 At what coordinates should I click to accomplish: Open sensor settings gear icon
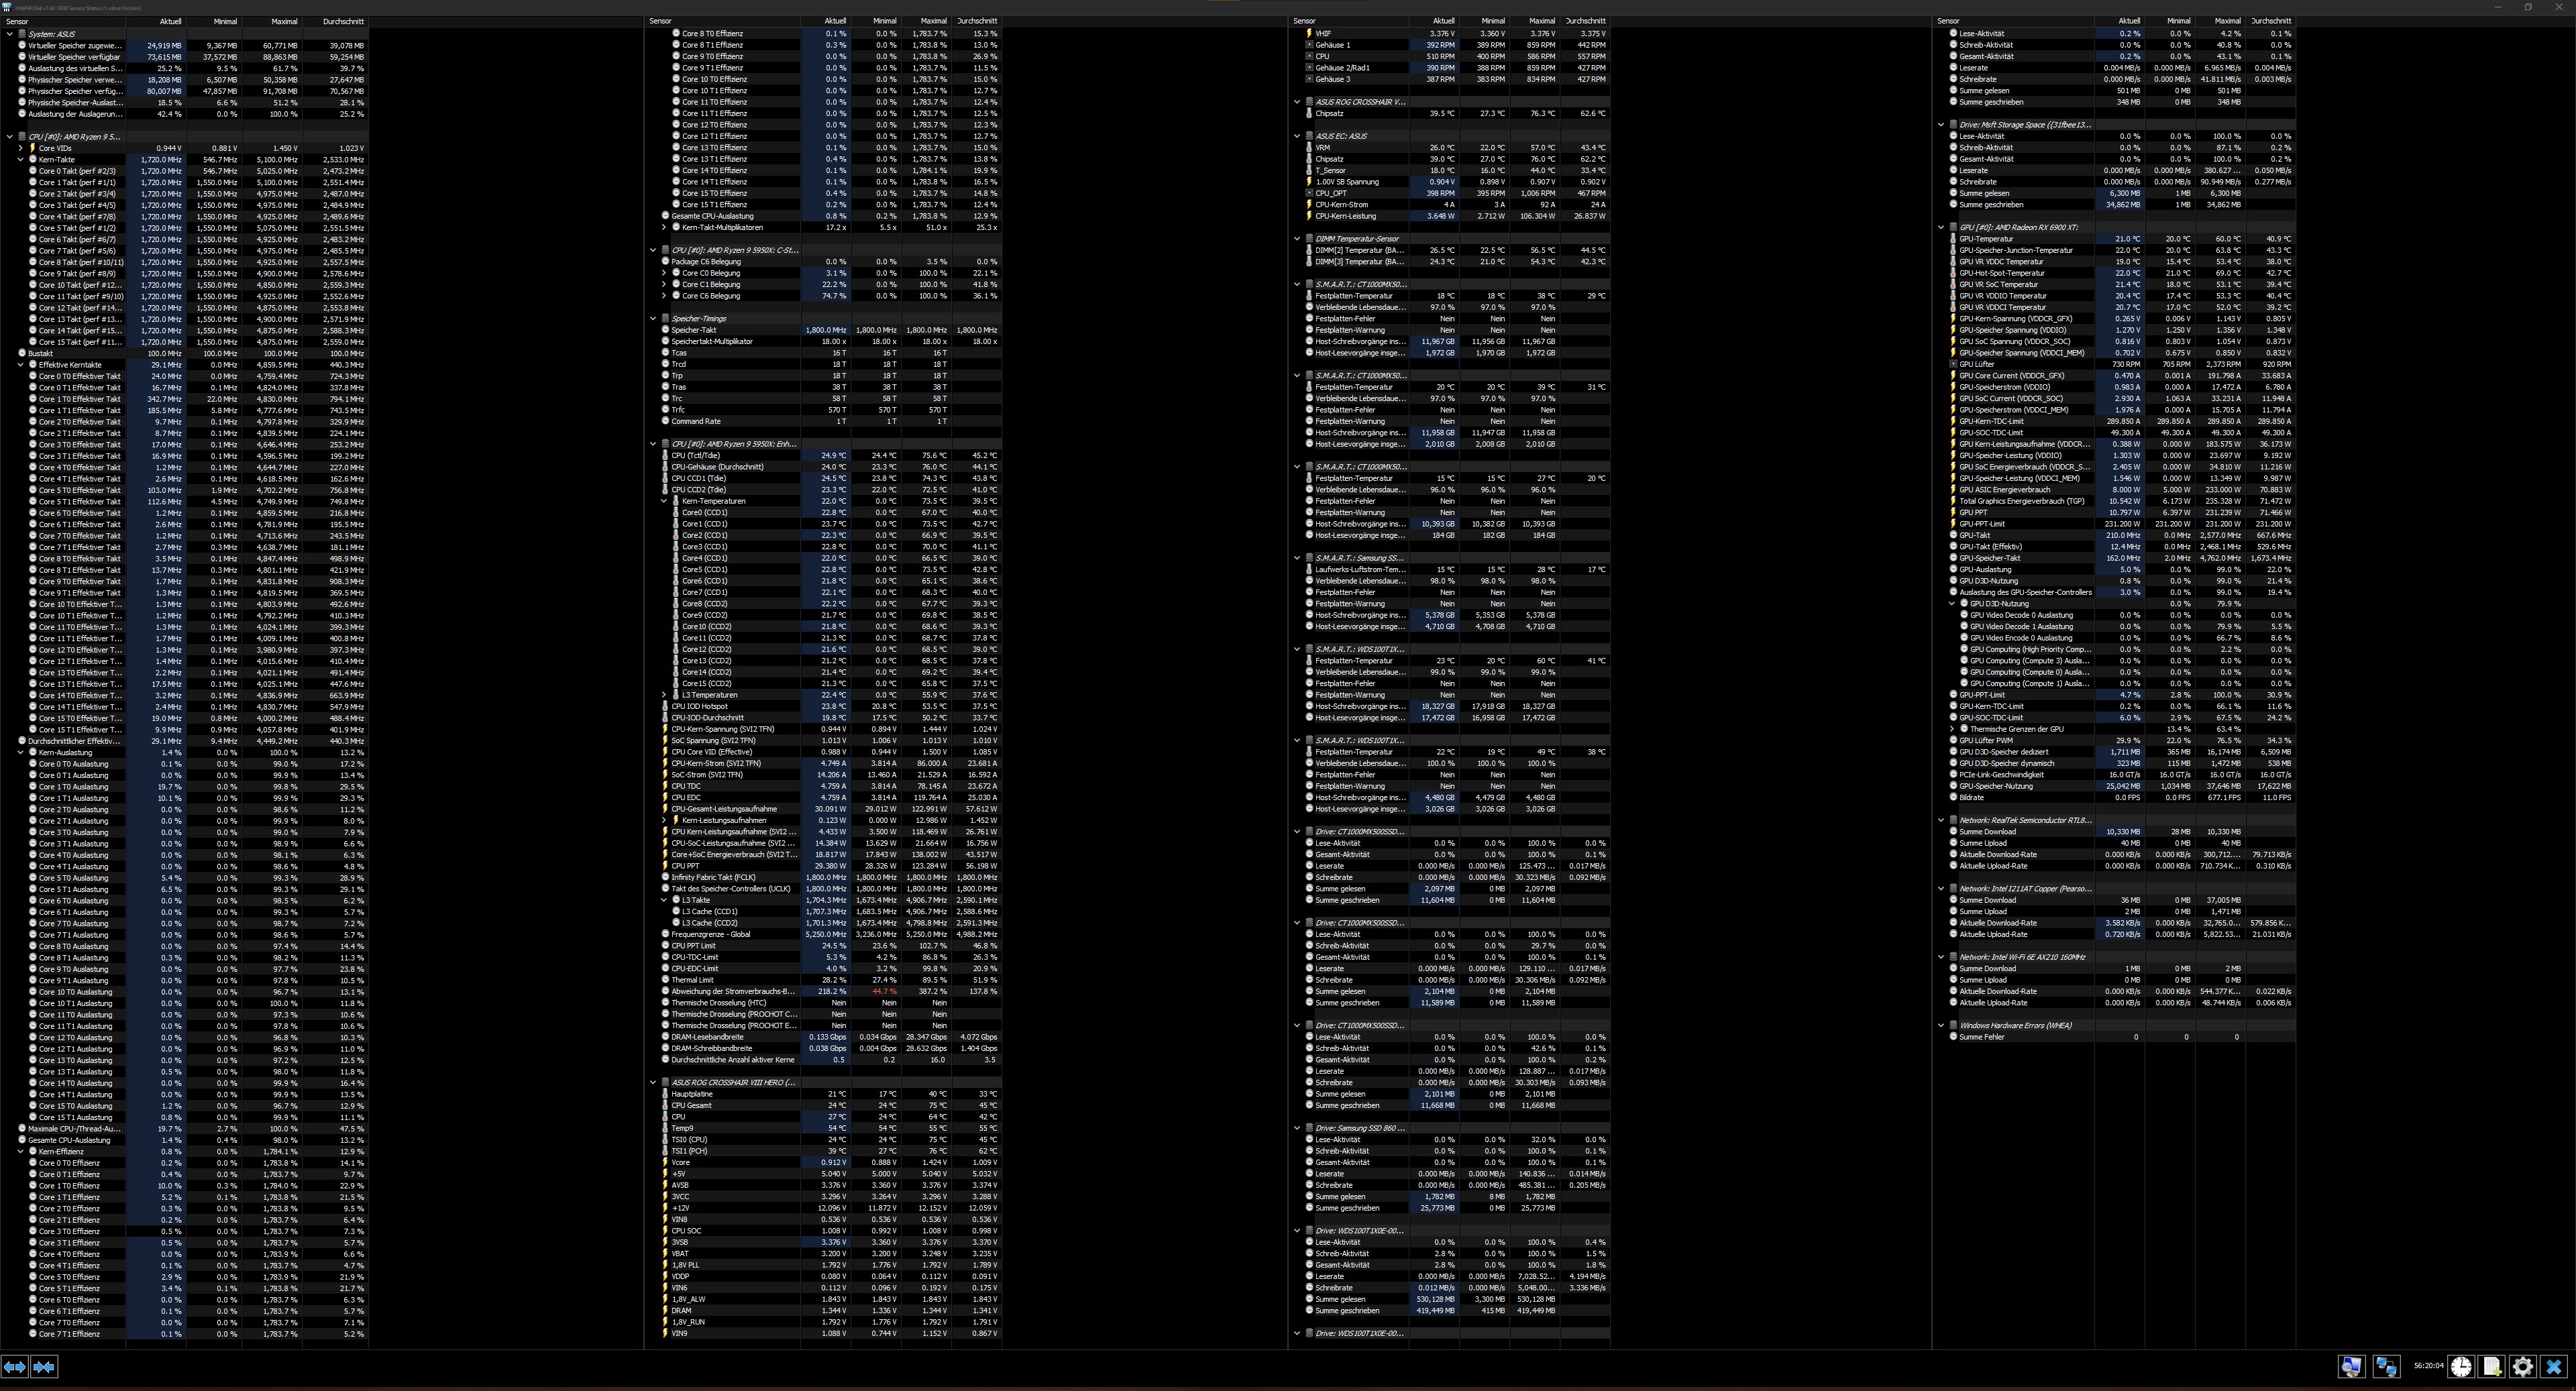(x=2523, y=1366)
